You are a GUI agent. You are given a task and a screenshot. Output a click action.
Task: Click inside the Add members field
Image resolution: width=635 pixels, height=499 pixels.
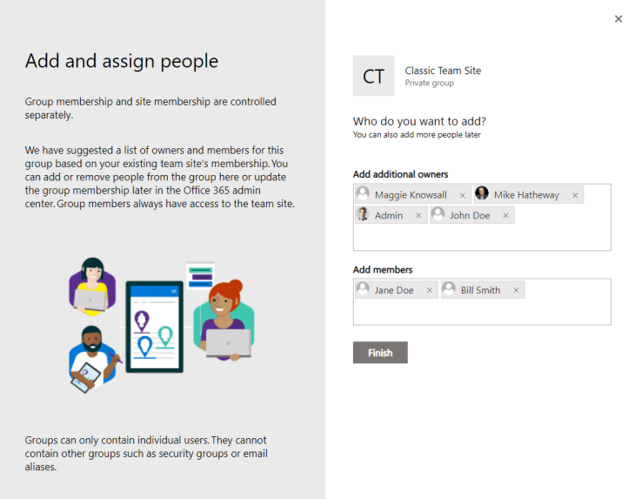pyautogui.click(x=482, y=312)
